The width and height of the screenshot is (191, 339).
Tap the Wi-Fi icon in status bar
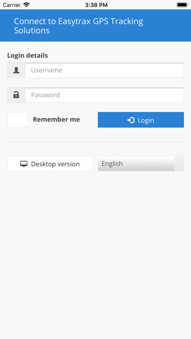[x=26, y=4]
